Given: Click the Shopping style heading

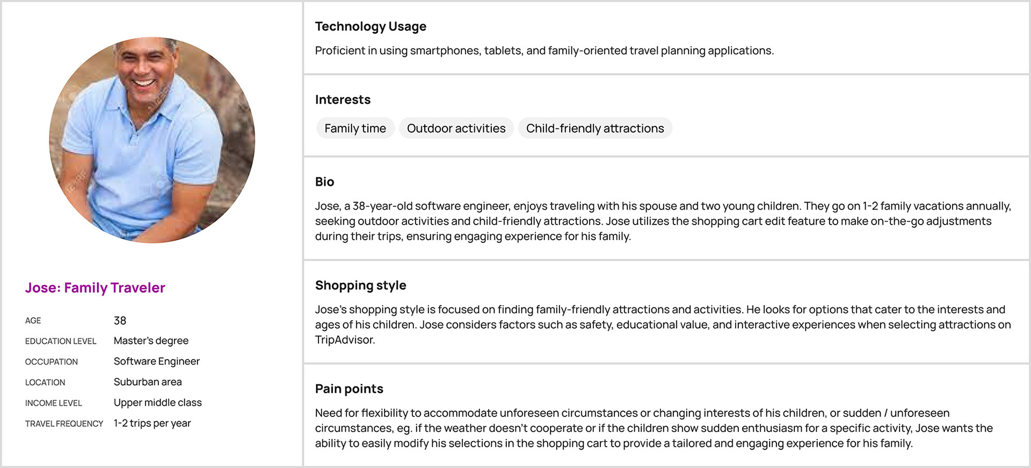Looking at the screenshot, I should click(360, 285).
